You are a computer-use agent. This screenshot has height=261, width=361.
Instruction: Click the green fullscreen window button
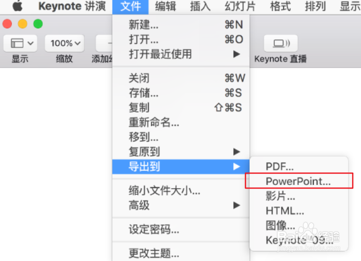click(x=38, y=24)
